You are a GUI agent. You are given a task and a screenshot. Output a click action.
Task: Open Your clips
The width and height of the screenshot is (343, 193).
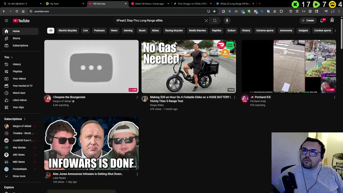click(x=21, y=107)
